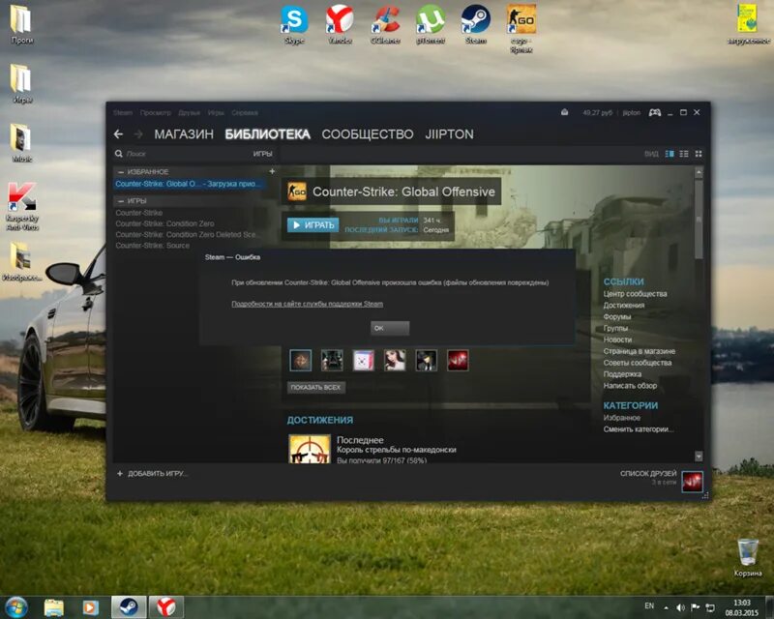Switch to detail view icon
Image resolution: width=774 pixels, height=619 pixels.
tap(670, 154)
